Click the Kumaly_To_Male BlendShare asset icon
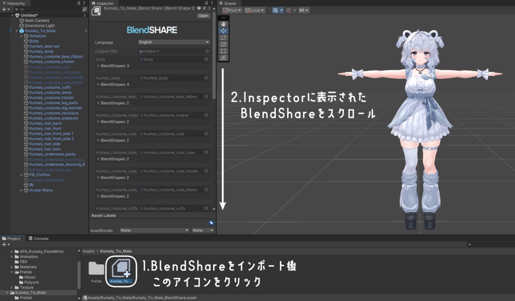This screenshot has height=301, width=515. pyautogui.click(x=121, y=271)
